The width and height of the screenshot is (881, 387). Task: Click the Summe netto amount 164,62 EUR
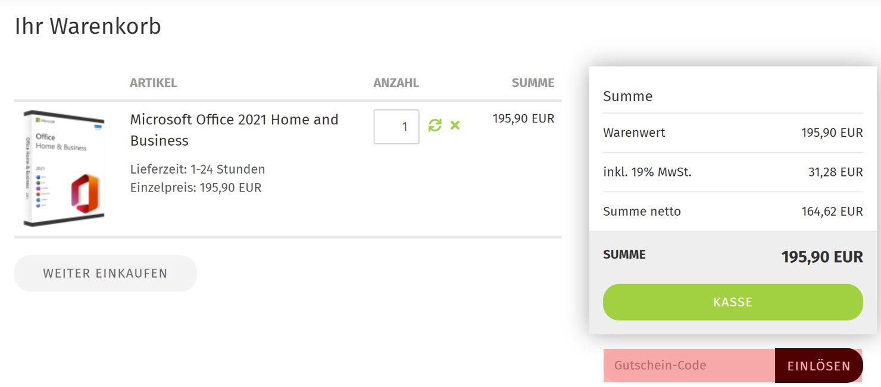(832, 212)
